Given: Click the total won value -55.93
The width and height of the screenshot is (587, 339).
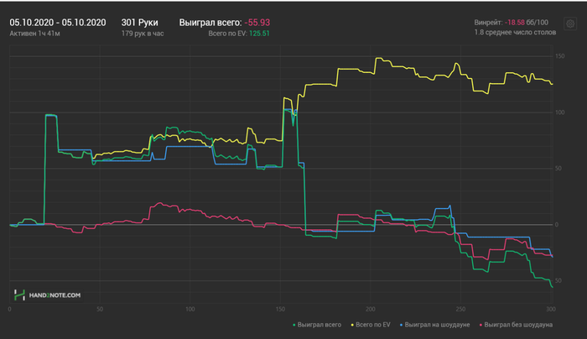Looking at the screenshot, I should coord(257,23).
